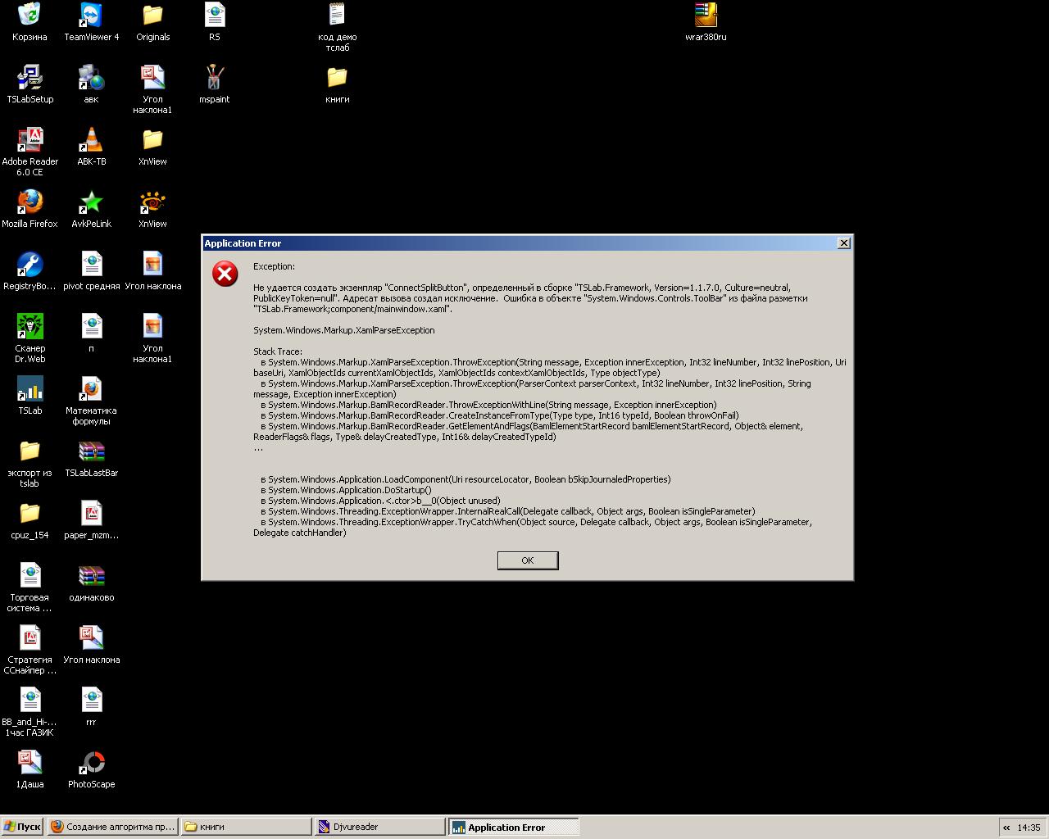Open the Пуск start menu
This screenshot has width=1049, height=839.
point(22,827)
